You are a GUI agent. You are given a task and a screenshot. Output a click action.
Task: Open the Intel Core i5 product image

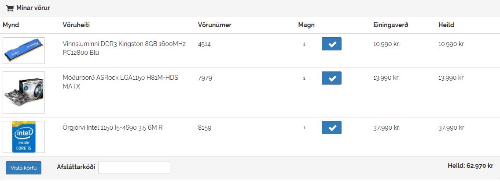point(24,137)
